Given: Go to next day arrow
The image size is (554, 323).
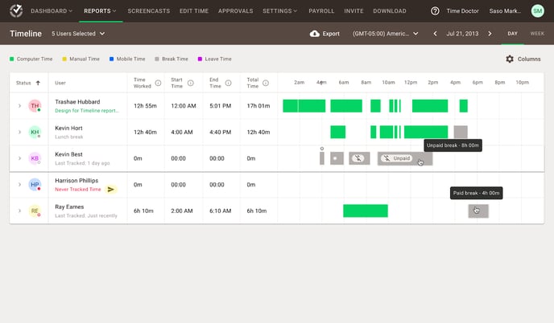Looking at the screenshot, I should 490,34.
